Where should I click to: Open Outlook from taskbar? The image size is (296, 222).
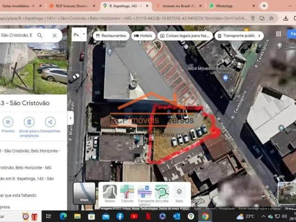(x=177, y=216)
